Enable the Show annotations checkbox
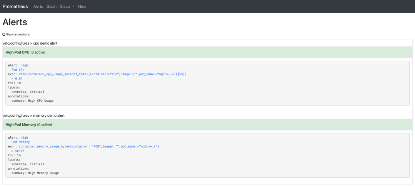Viewport: 415px width, 187px height. [4, 35]
